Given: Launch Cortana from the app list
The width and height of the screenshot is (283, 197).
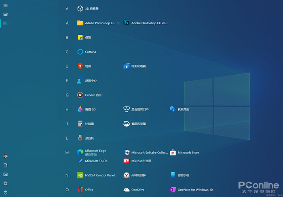Looking at the screenshot, I should pos(87,52).
